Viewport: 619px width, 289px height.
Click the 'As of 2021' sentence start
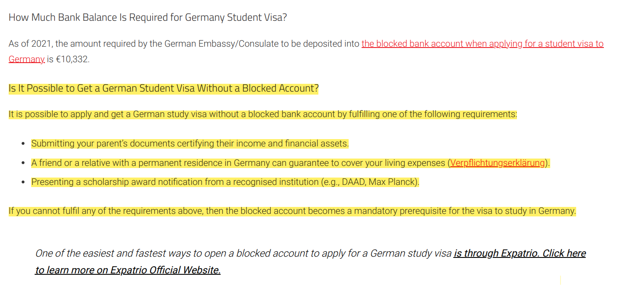(x=29, y=44)
